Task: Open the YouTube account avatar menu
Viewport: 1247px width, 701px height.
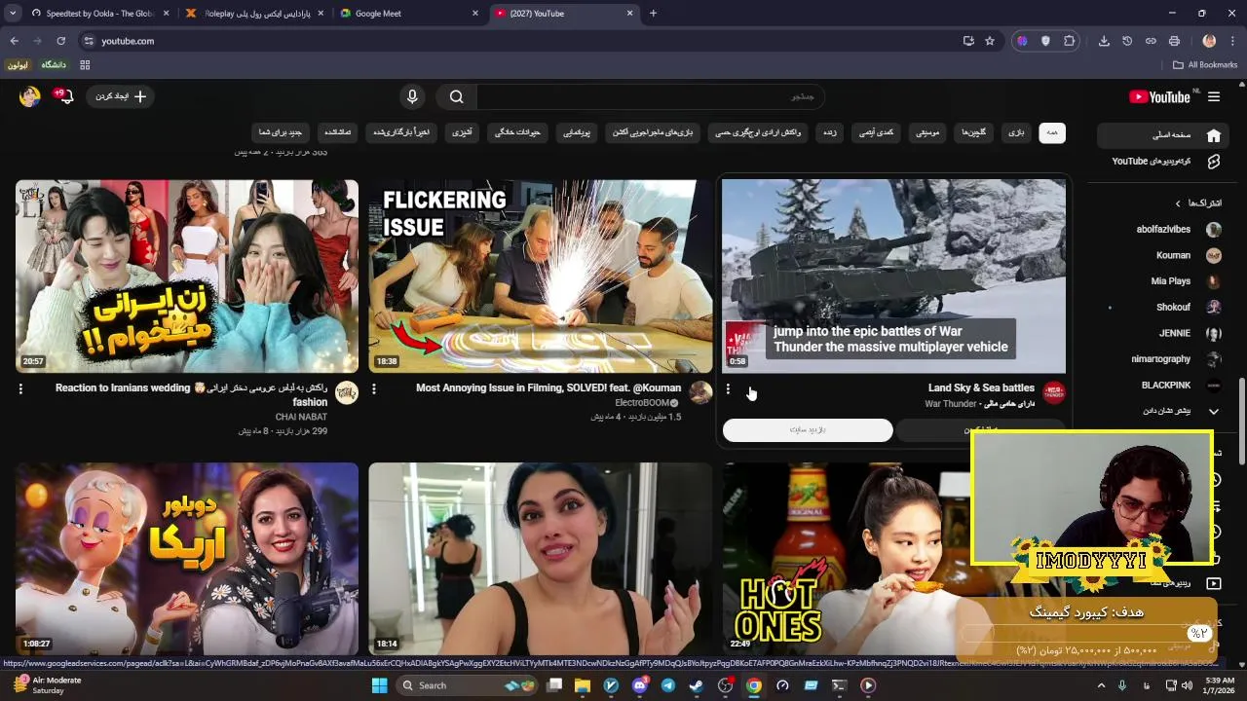Action: point(30,96)
